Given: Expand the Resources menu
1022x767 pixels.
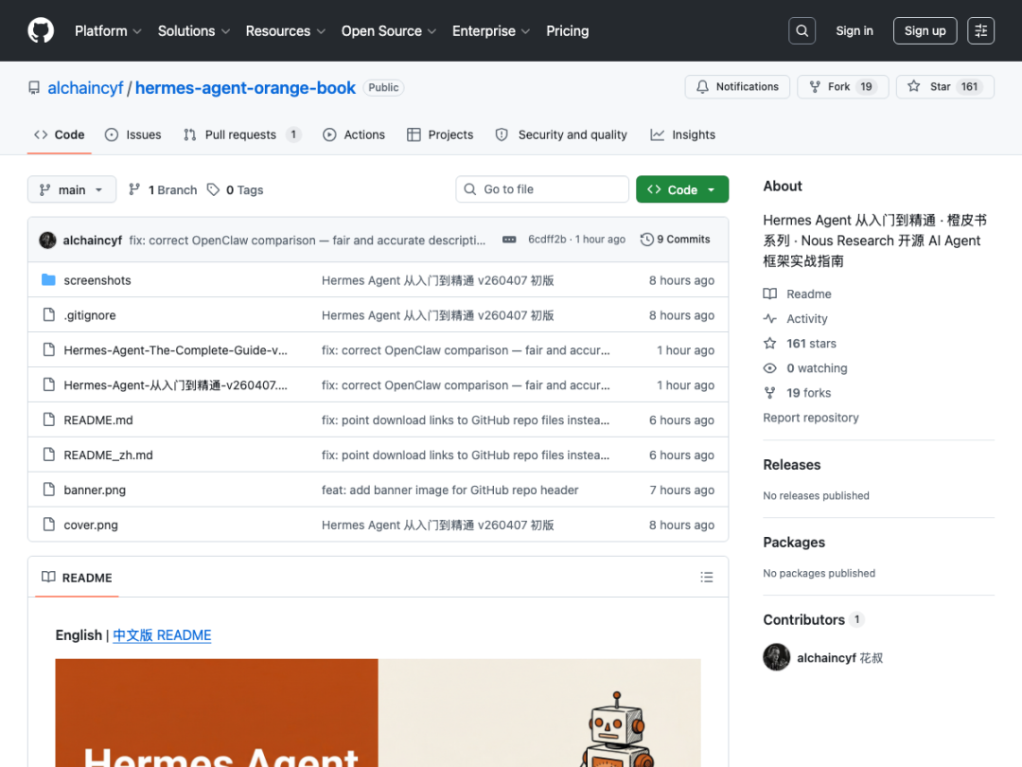Looking at the screenshot, I should point(286,30).
